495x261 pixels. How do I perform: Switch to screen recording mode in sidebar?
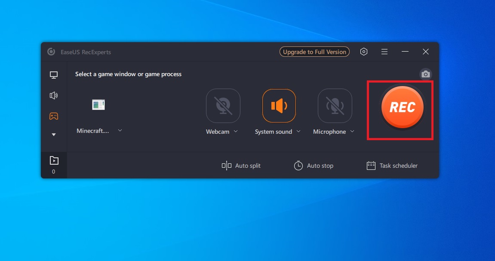tap(54, 75)
